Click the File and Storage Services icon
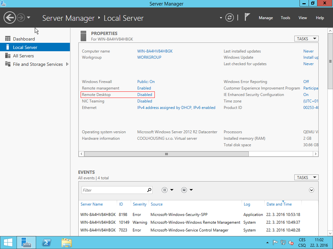This screenshot has height=249, width=333. coord(8,64)
